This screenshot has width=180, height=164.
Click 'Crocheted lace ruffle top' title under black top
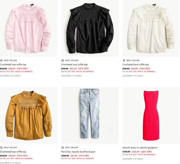pos(74,65)
